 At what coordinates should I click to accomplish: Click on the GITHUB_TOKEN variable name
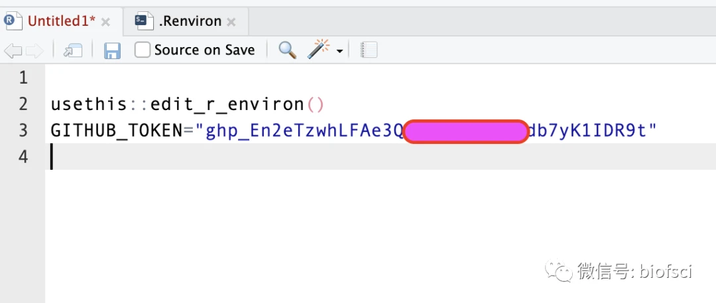115,131
